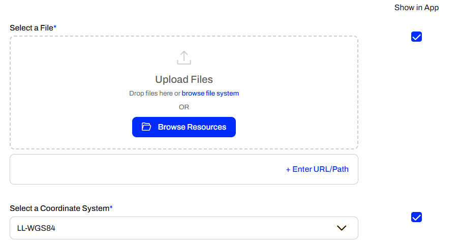460x244 pixels.
Task: Click the checkmark icon beside Select a File
Action: pos(416,37)
